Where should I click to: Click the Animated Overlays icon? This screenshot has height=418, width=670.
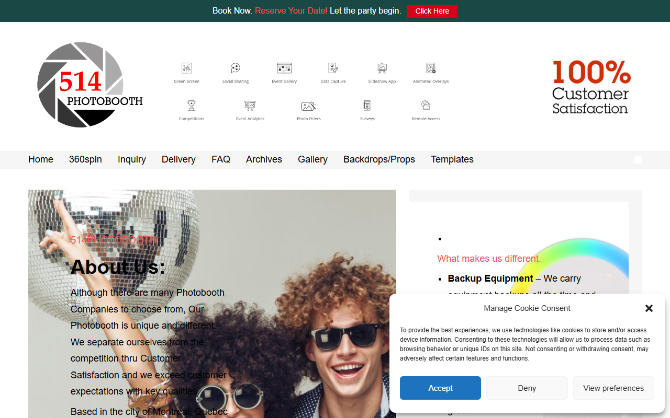(431, 68)
